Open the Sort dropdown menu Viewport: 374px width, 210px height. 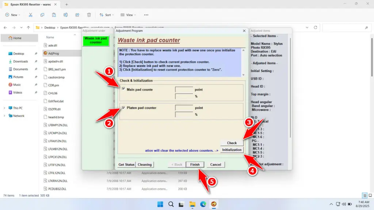click(x=107, y=15)
